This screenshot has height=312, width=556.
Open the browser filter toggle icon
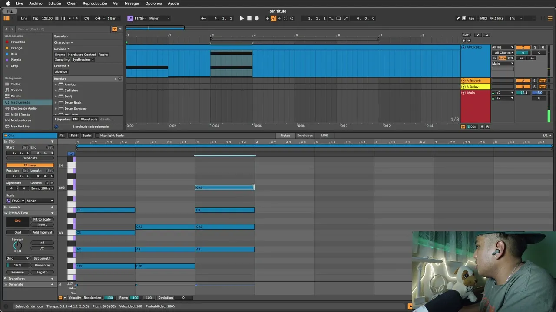(115, 29)
